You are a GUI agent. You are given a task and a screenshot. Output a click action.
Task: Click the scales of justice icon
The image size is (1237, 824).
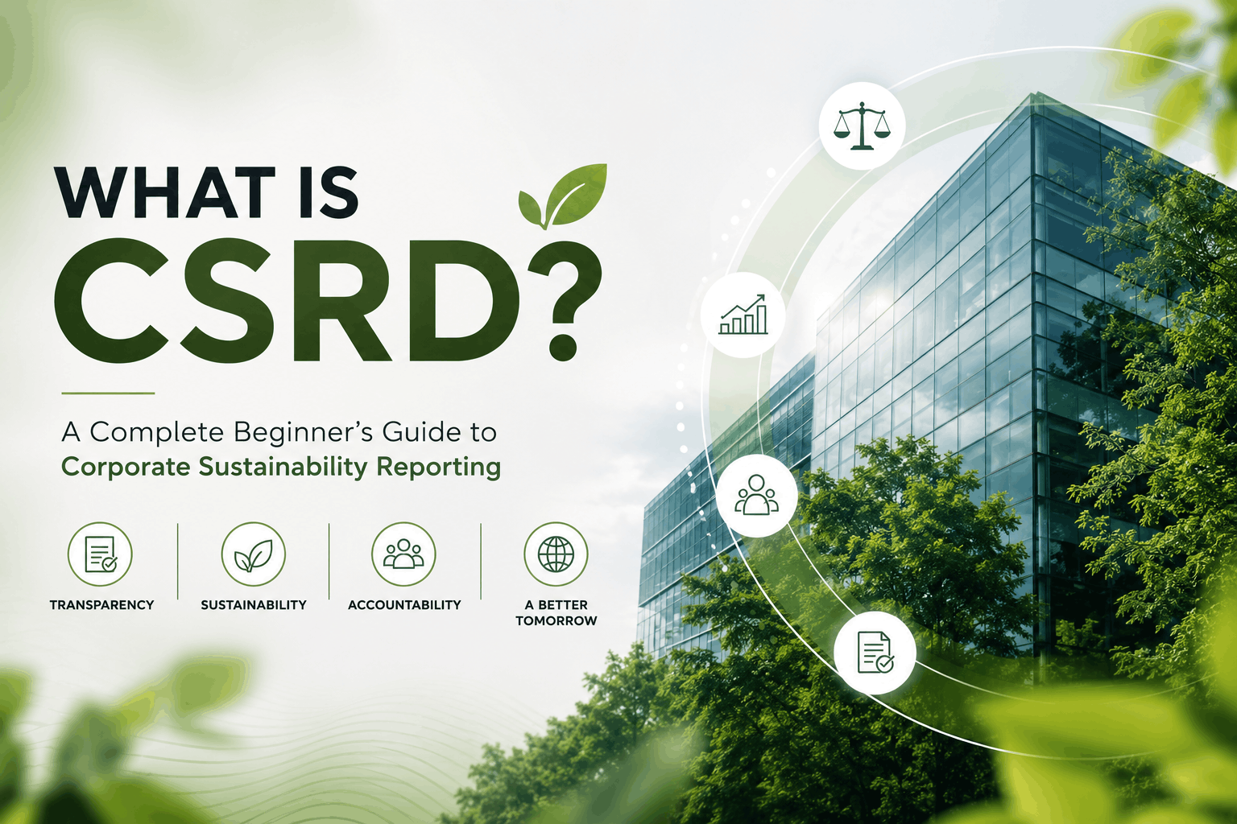click(x=862, y=126)
